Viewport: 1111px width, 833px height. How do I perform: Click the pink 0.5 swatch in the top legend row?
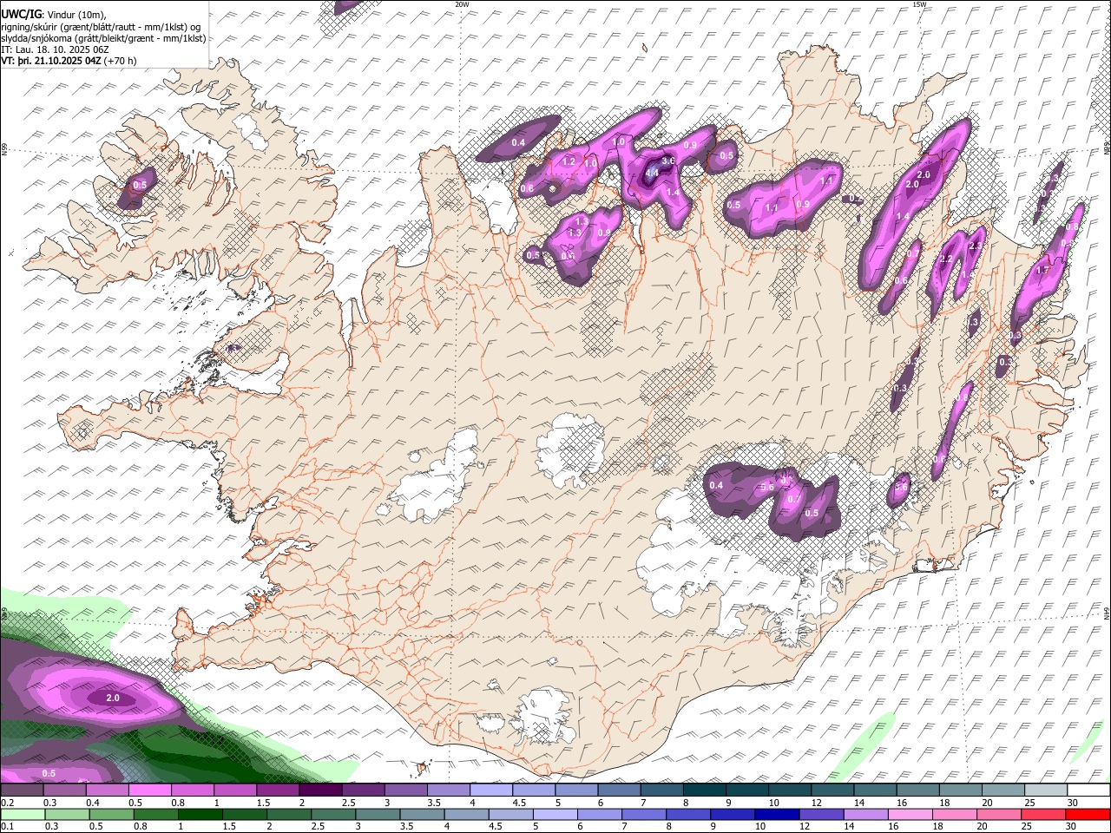point(149,790)
